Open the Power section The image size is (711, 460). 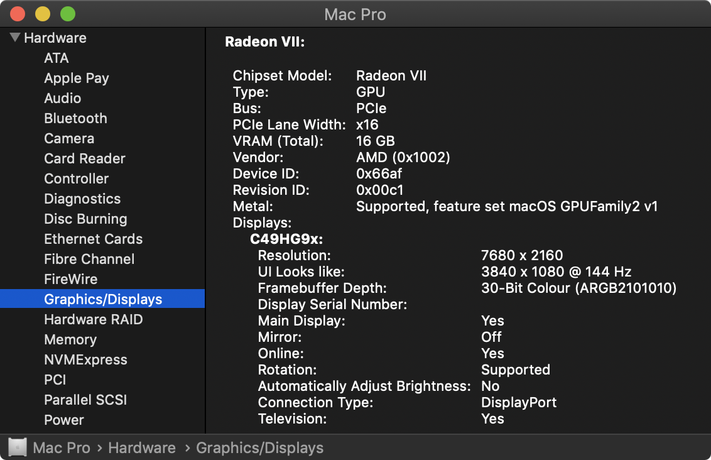pyautogui.click(x=64, y=420)
